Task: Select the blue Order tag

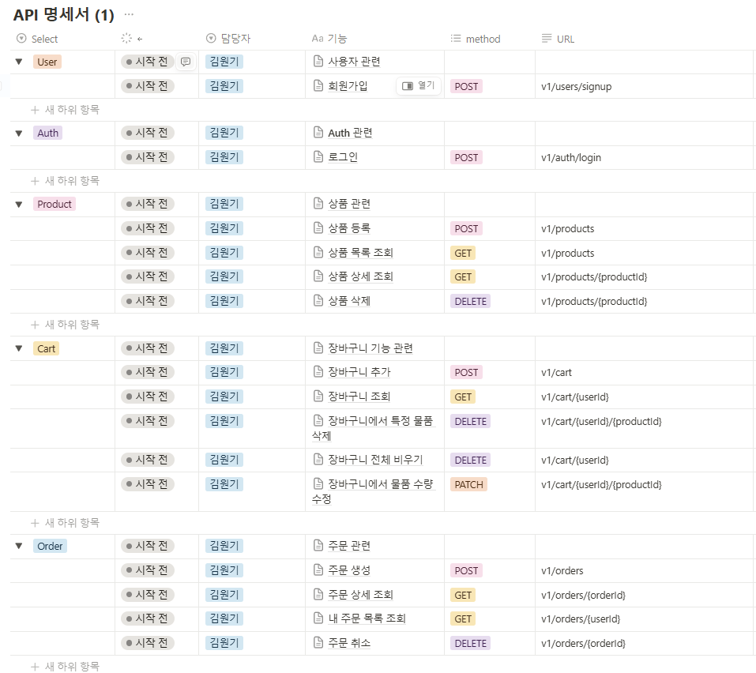Action: pos(50,546)
